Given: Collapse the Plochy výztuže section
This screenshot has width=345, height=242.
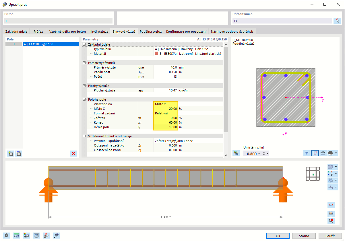Looking at the screenshot, I should coord(84,86).
